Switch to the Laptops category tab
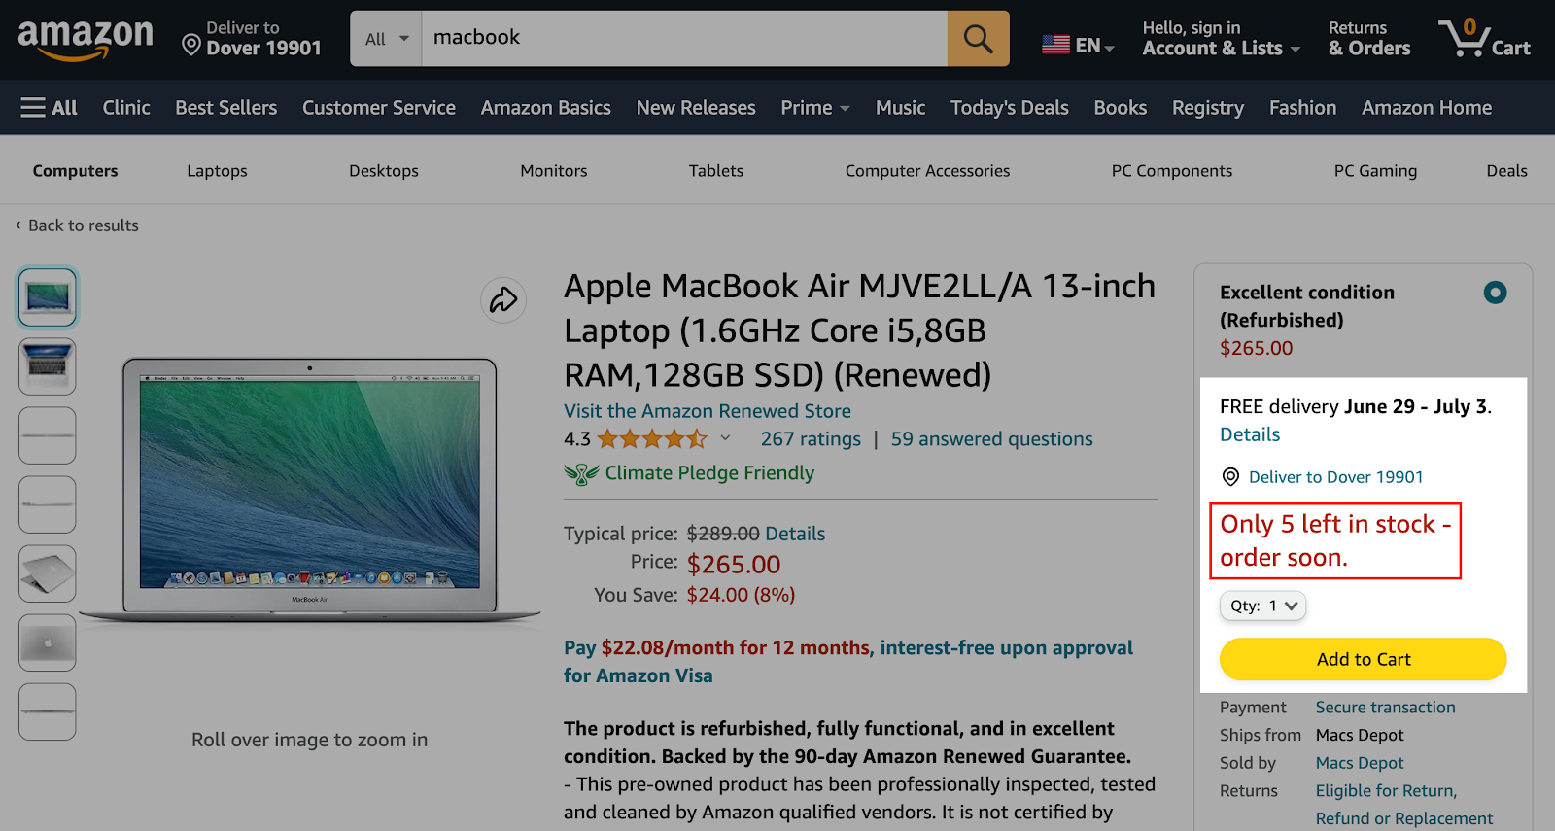 tap(216, 170)
